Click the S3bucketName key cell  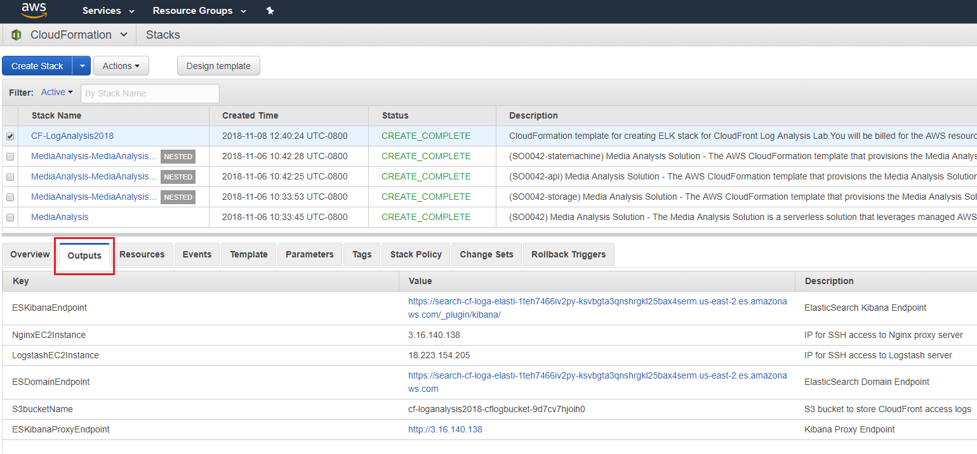[x=43, y=409]
